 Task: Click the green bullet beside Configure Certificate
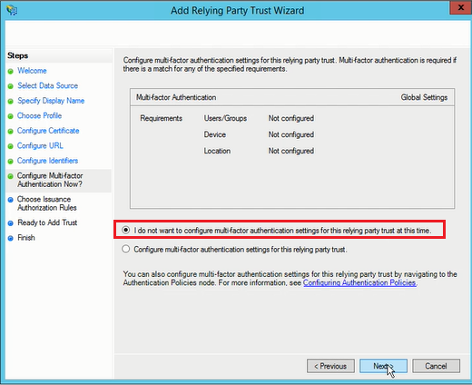[x=11, y=132]
